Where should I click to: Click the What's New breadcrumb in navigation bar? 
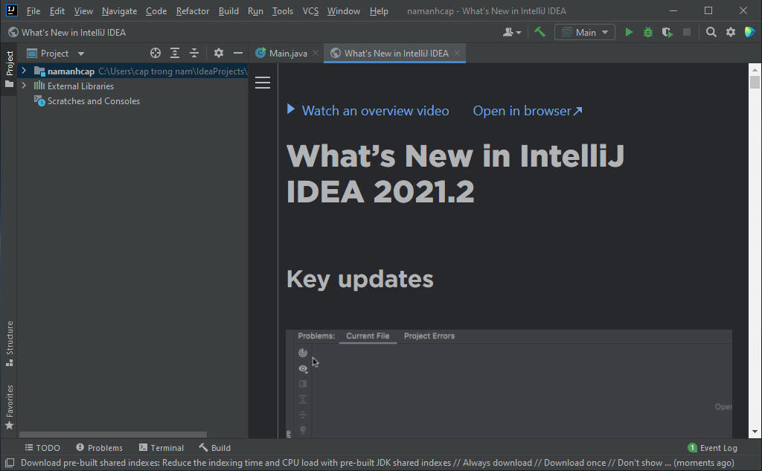click(x=74, y=32)
